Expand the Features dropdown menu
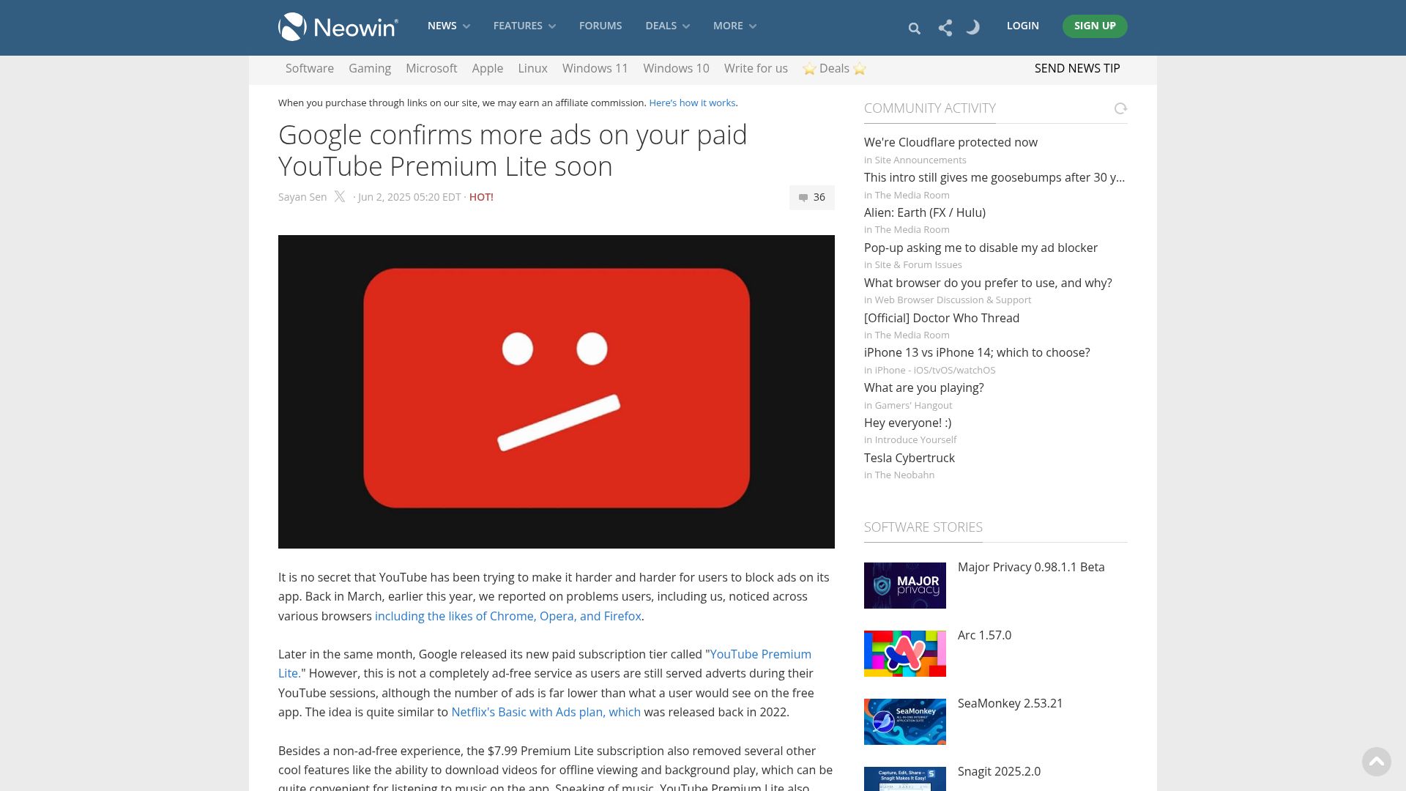This screenshot has width=1406, height=791. pyautogui.click(x=524, y=26)
